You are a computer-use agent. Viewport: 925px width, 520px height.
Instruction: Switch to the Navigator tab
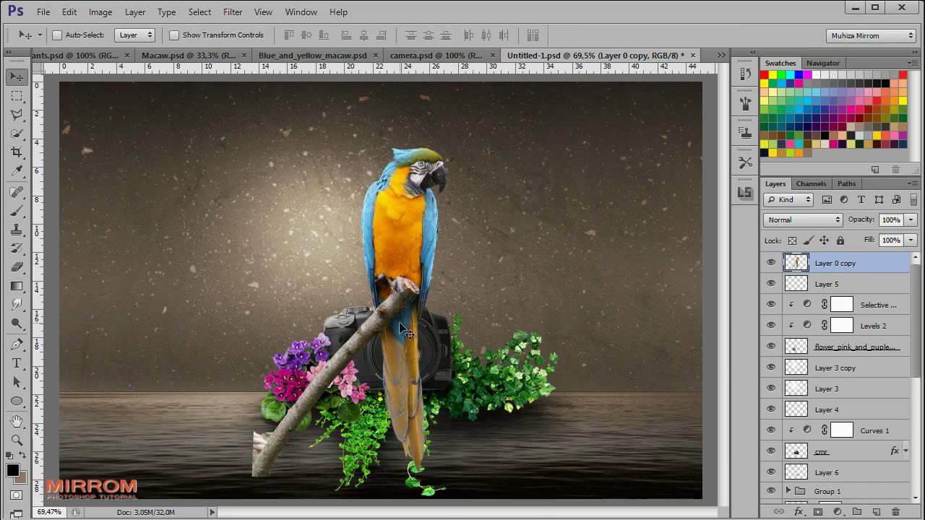pyautogui.click(x=823, y=63)
